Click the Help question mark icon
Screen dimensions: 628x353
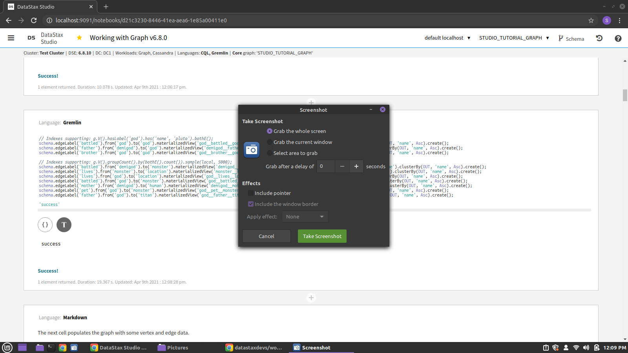(x=618, y=38)
